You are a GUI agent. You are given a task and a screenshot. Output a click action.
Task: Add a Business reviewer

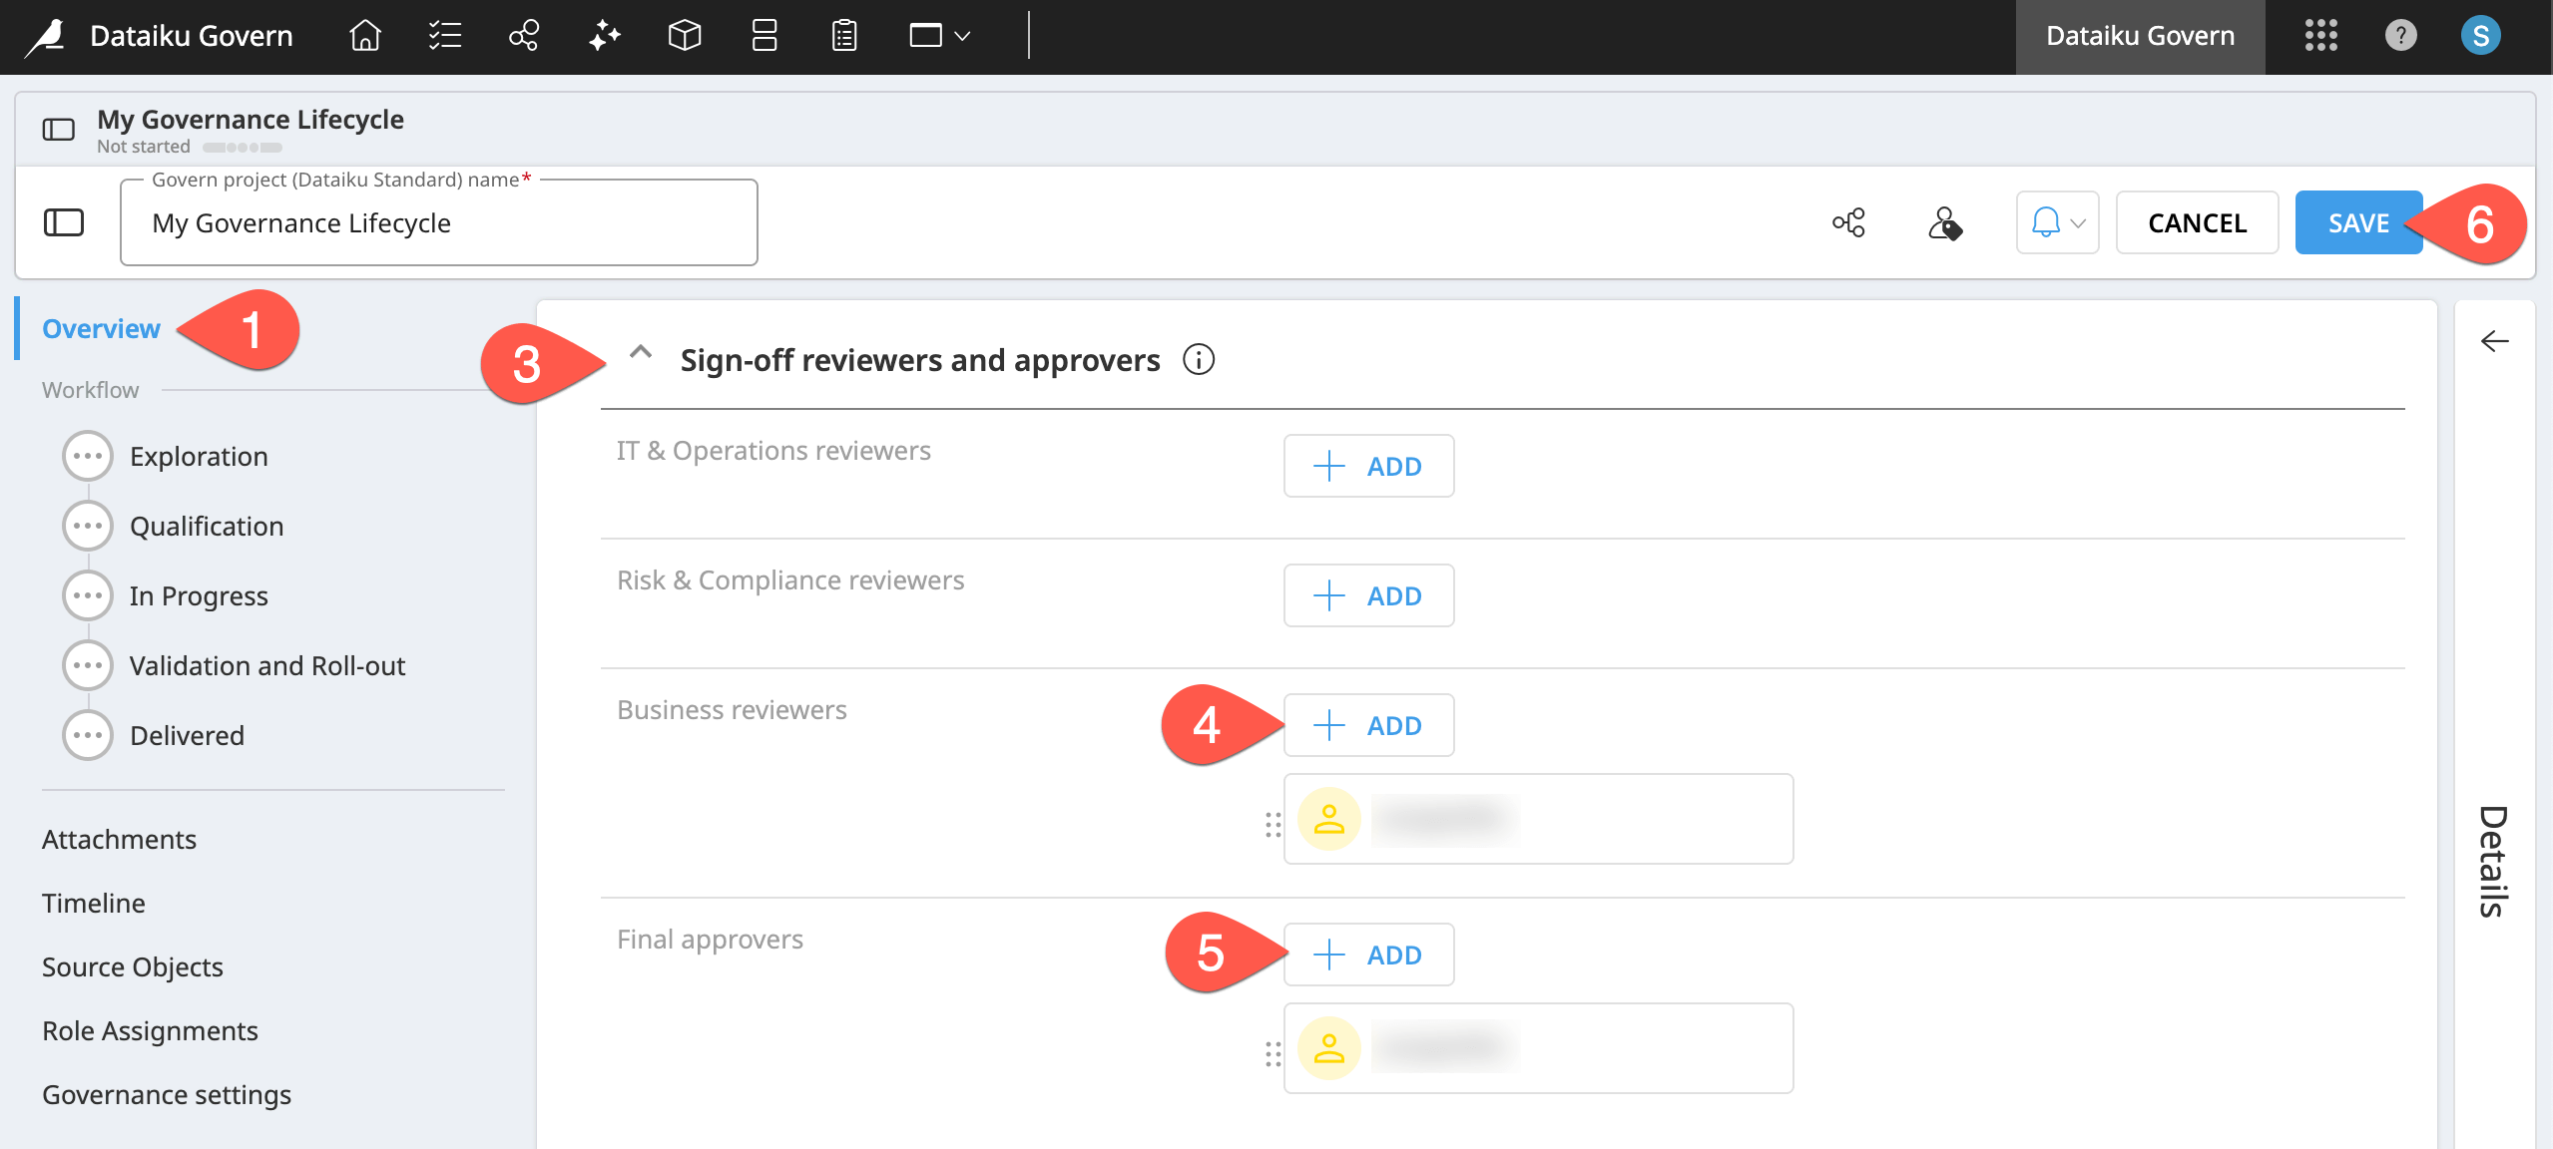pos(1368,725)
